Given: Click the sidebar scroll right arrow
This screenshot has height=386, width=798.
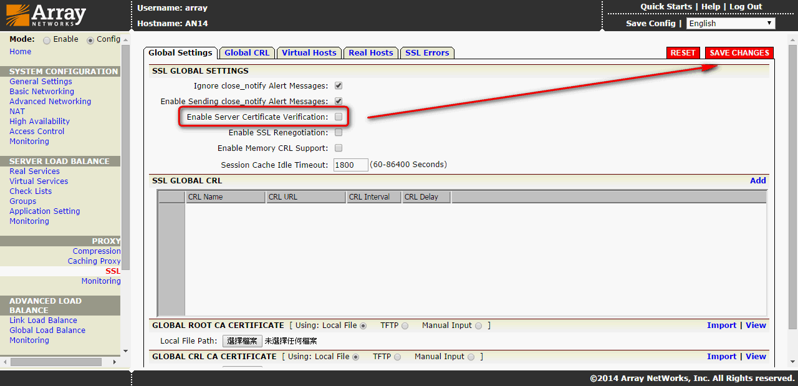Looking at the screenshot, I should 114,362.
